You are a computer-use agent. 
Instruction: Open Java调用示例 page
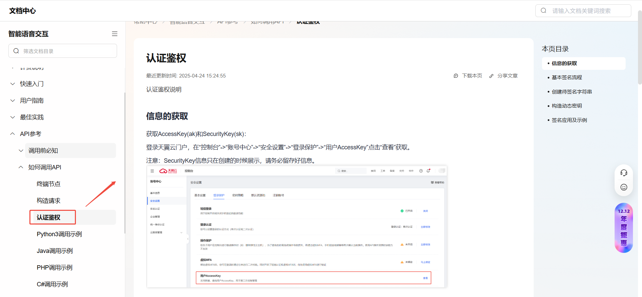pyautogui.click(x=55, y=251)
